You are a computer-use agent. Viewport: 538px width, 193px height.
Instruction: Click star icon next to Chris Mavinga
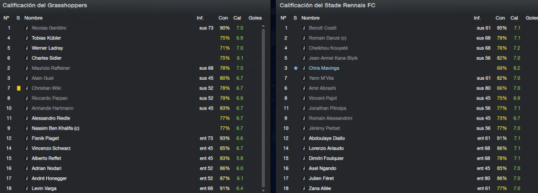pos(295,68)
